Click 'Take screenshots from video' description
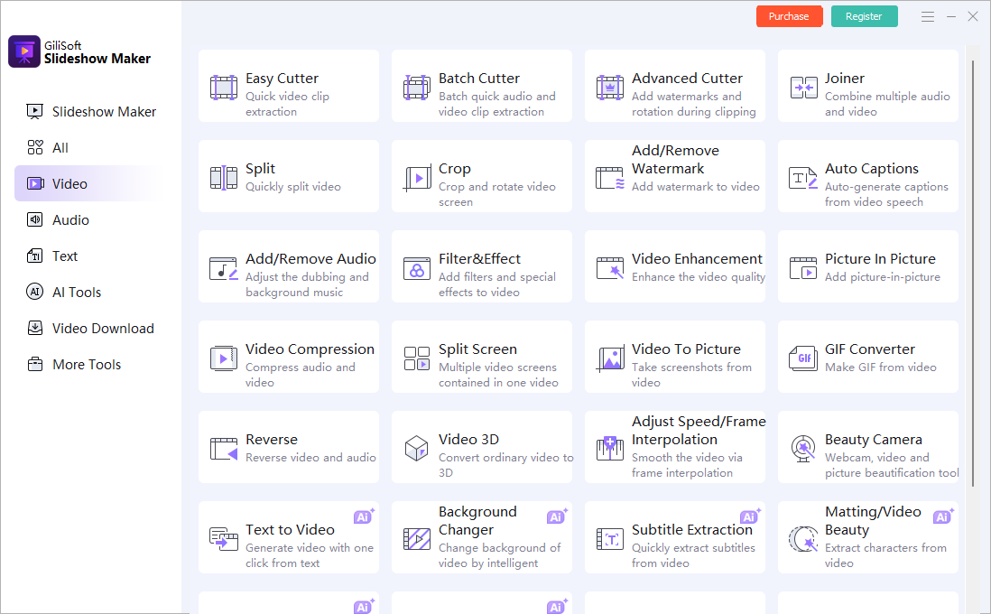 [x=692, y=375]
